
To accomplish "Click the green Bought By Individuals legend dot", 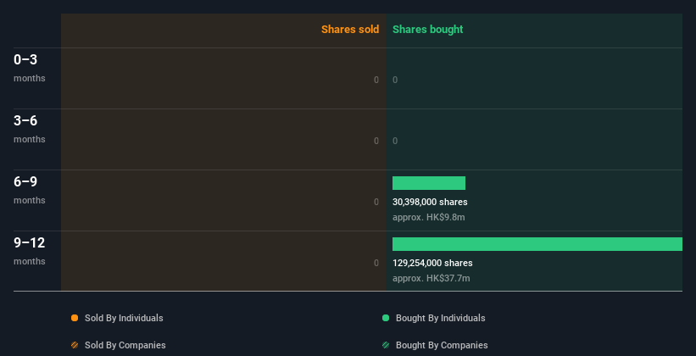I will tap(385, 318).
